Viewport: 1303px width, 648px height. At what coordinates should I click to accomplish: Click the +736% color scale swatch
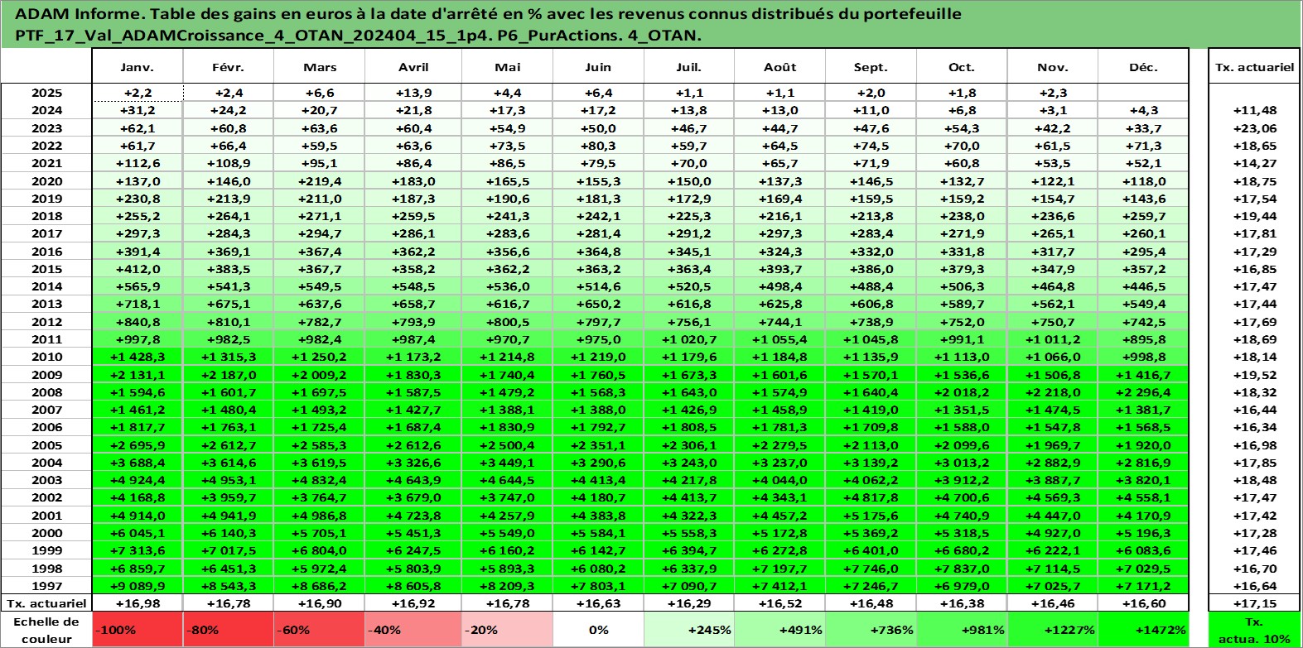871,630
